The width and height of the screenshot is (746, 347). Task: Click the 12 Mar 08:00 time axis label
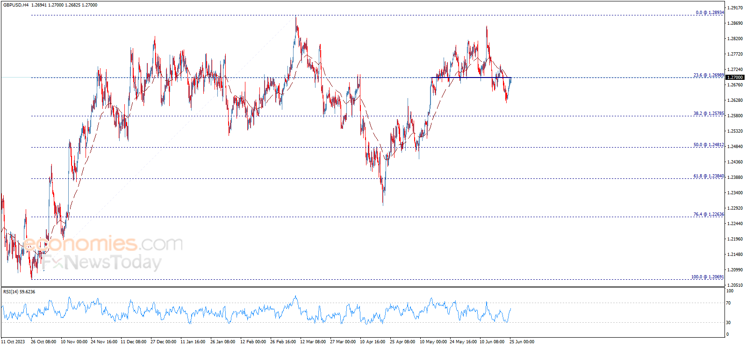(313, 342)
